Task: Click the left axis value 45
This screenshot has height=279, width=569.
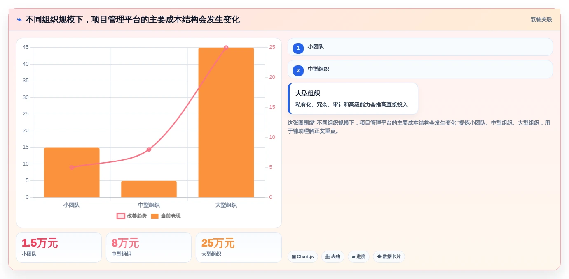Action: [26, 47]
